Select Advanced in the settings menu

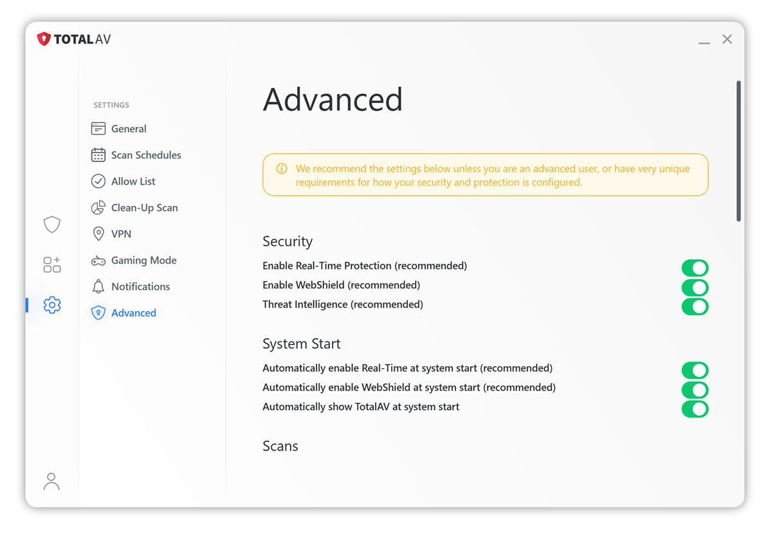click(x=133, y=313)
